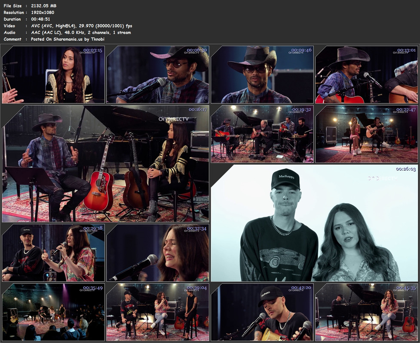Image resolution: width=420 pixels, height=343 pixels.
Task: Click the Resolution label
Action: [14, 12]
